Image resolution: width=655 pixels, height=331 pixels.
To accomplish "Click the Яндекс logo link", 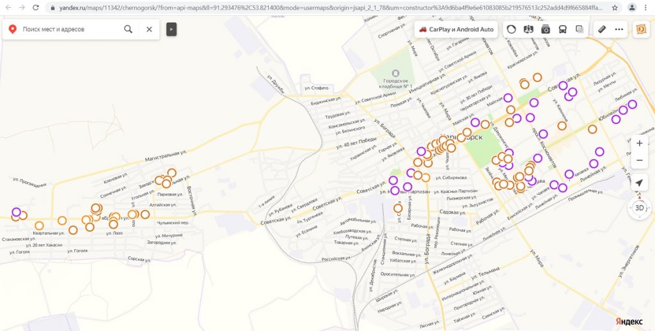I will (629, 321).
